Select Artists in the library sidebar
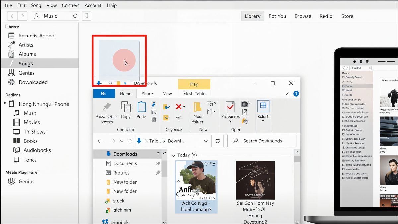Viewport: 398px width, 224px height. (26, 45)
